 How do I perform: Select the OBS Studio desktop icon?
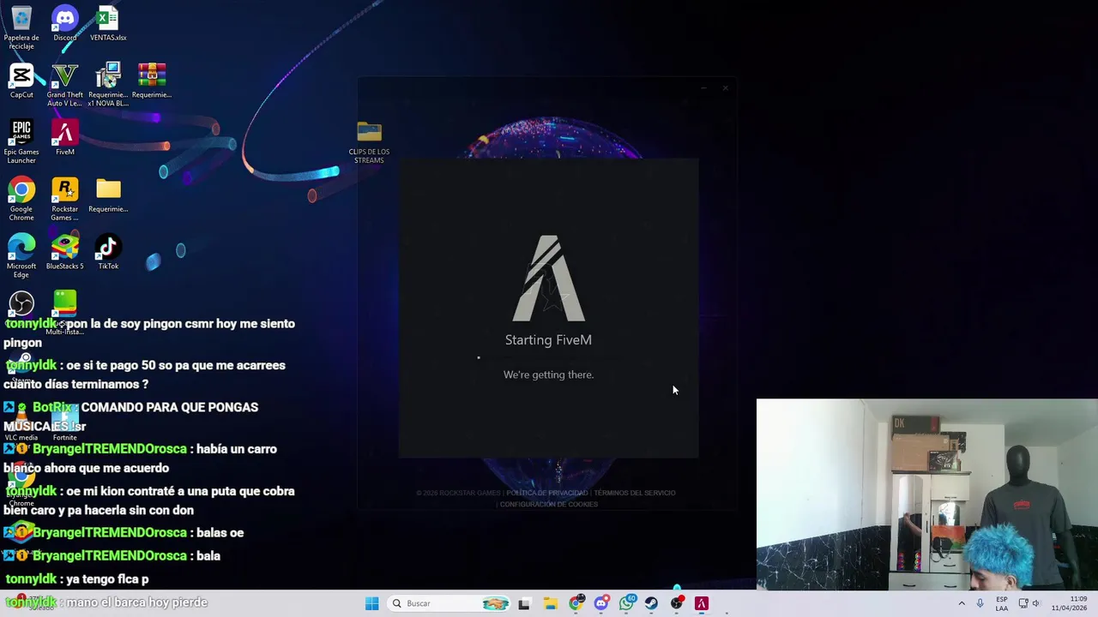click(x=21, y=303)
